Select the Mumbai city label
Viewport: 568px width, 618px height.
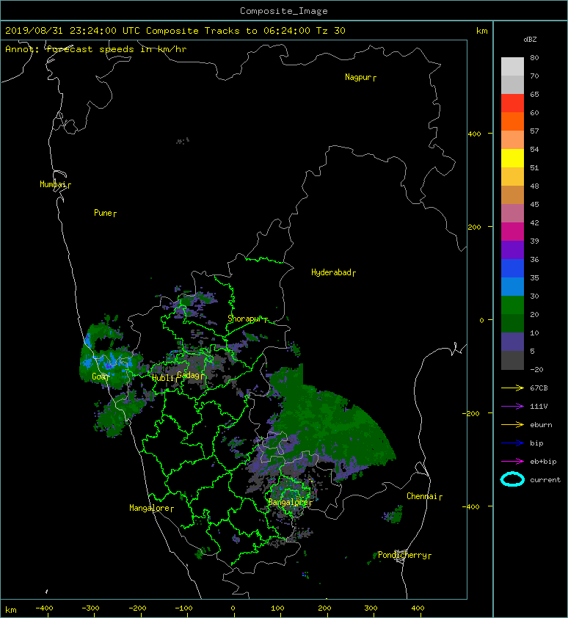coord(53,184)
